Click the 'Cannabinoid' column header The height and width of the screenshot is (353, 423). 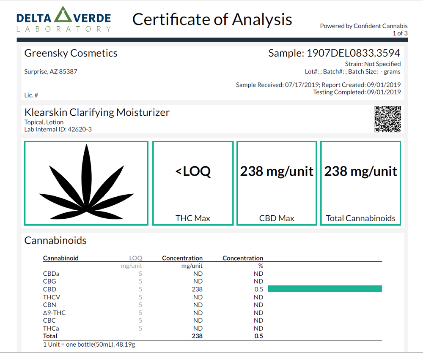point(60,258)
